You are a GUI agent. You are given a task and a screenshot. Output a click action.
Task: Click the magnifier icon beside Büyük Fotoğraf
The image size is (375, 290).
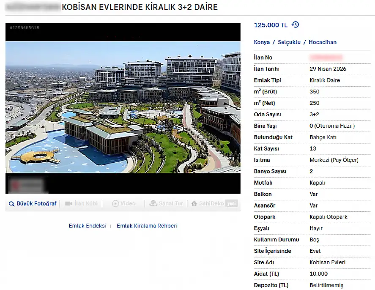coord(11,204)
